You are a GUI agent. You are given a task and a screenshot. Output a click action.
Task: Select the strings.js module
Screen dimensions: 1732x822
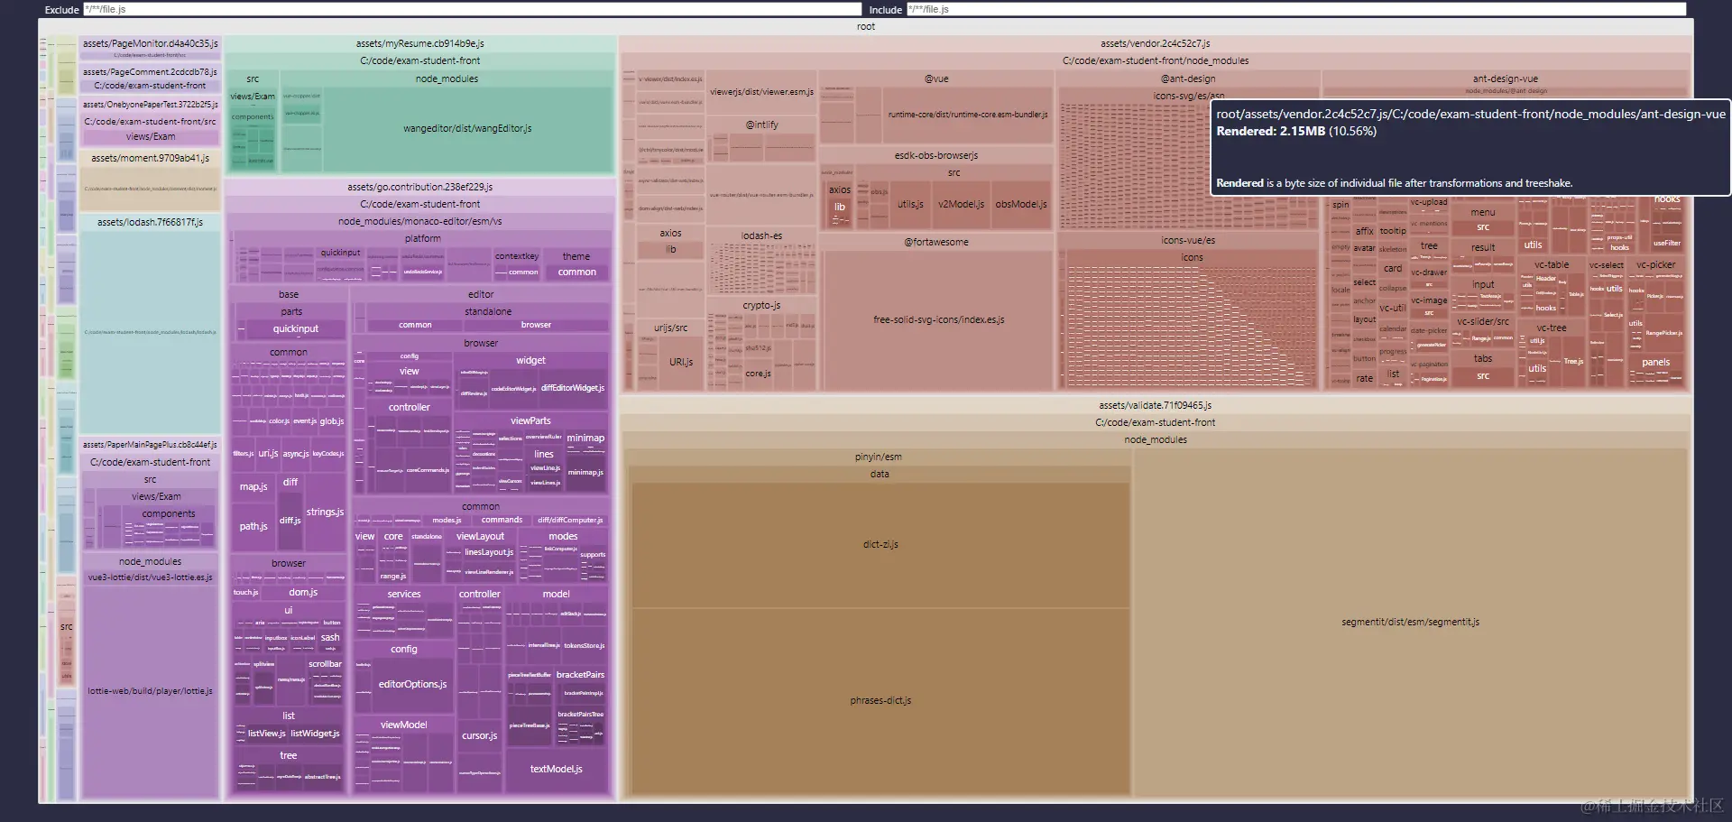325,512
